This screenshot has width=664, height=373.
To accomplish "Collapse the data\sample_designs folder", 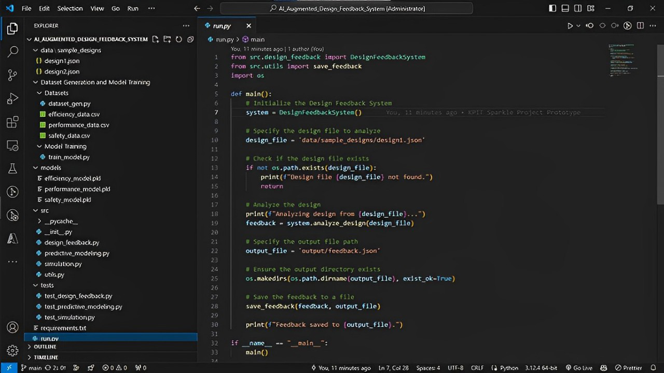I will tap(36, 50).
